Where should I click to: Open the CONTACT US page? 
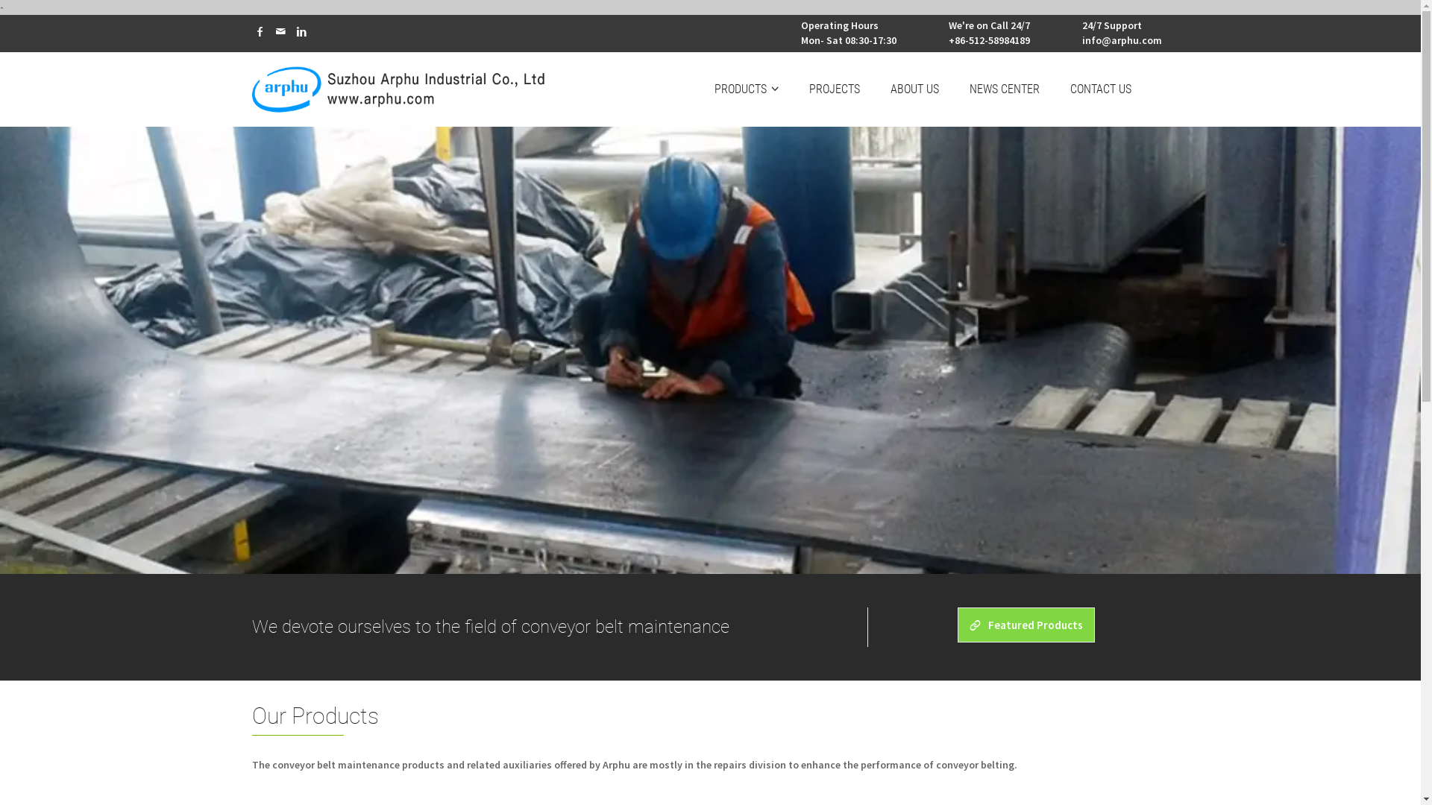(x=1100, y=89)
